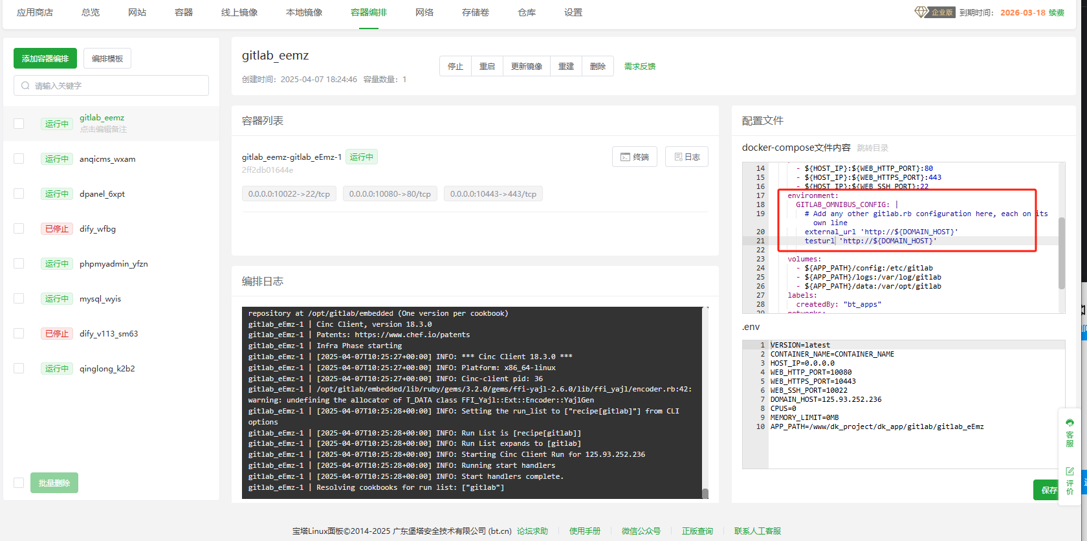Select dpanel_6xpt in compose list
1087x541 pixels.
coord(102,193)
